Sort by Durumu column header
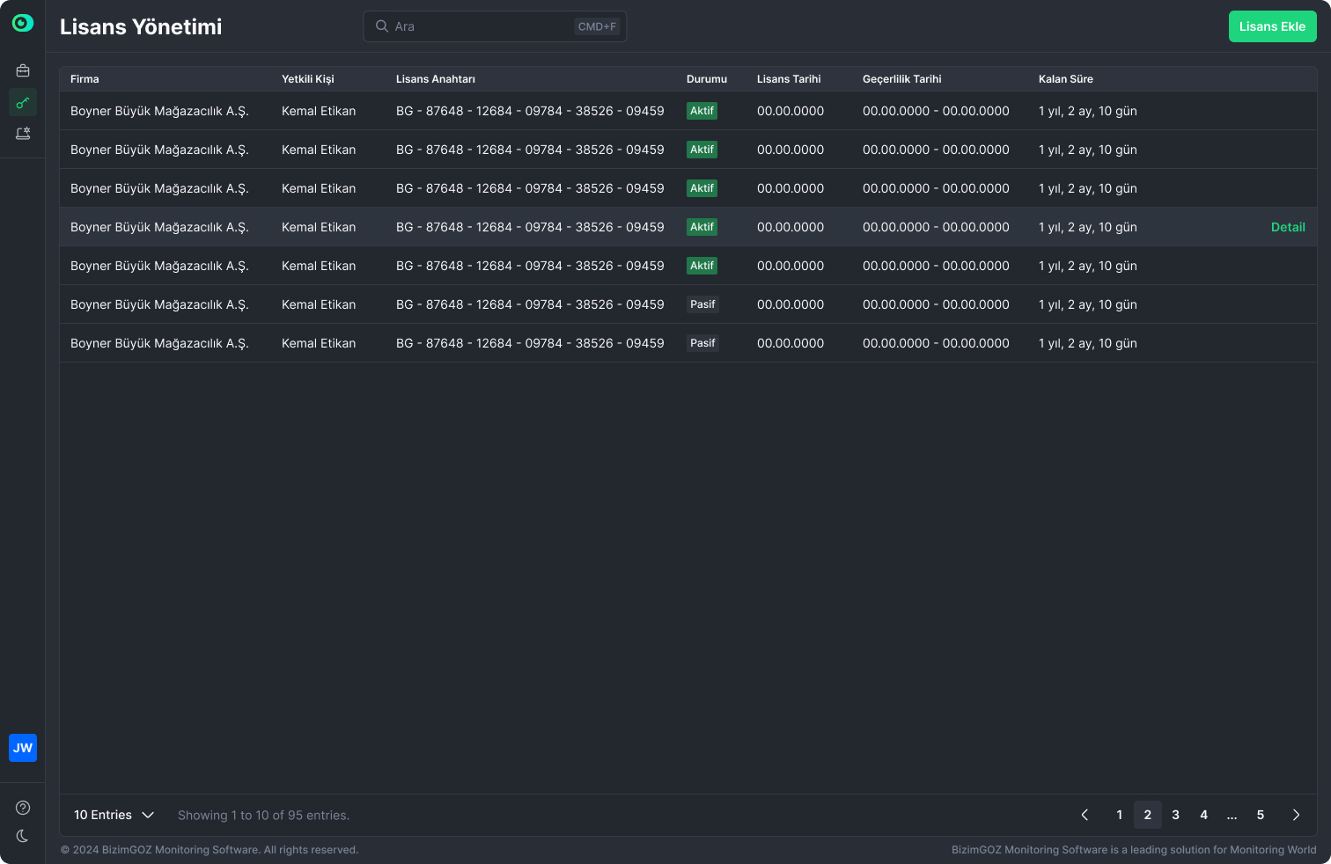1331x864 pixels. pyautogui.click(x=707, y=79)
